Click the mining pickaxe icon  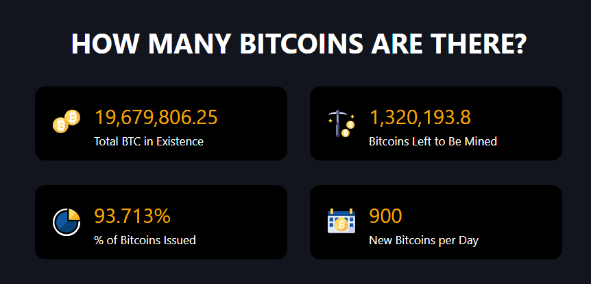click(341, 123)
